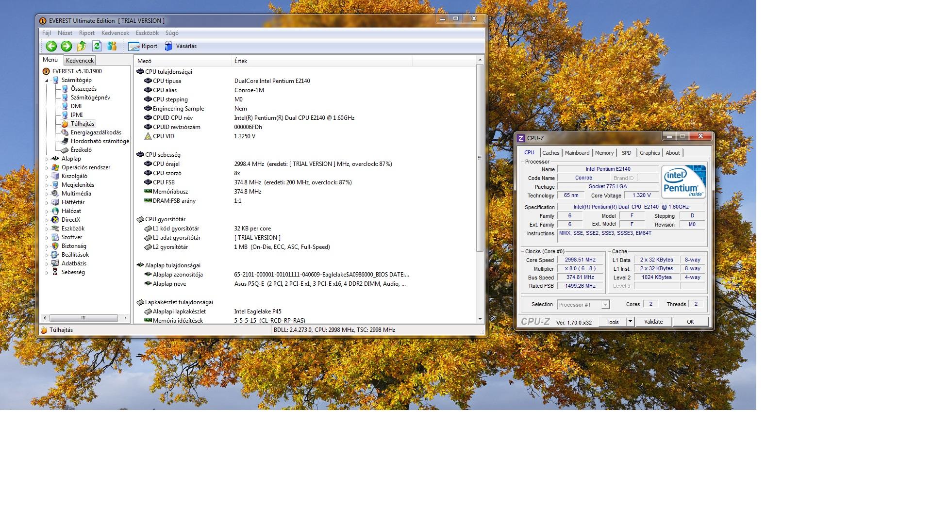Click the Validate button in CPU-Z
The width and height of the screenshot is (932, 524).
point(653,322)
